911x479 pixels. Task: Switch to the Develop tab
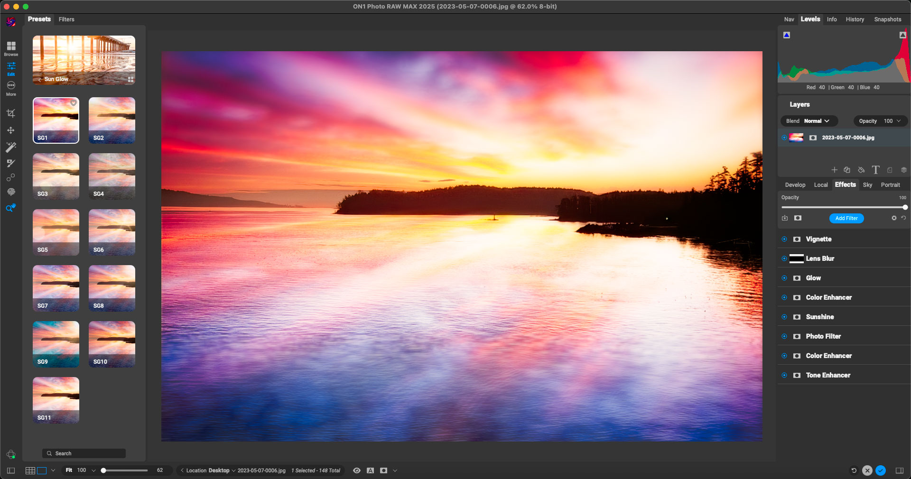click(x=795, y=185)
